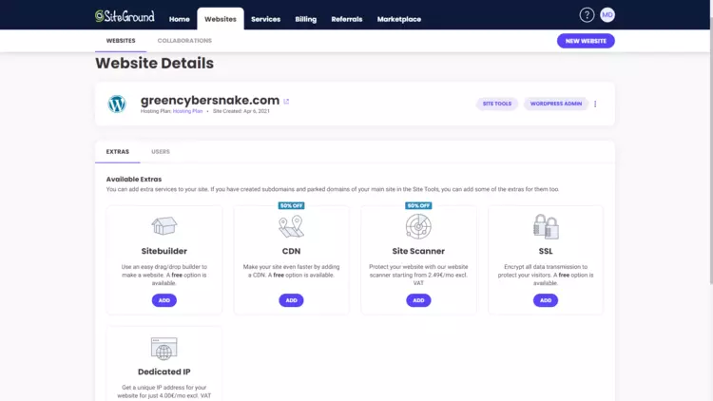Go to the Home menu
The image size is (713, 401).
tap(179, 19)
